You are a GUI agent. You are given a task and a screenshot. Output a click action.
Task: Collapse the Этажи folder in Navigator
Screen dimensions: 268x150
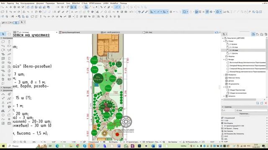pyautogui.click(x=224, y=41)
